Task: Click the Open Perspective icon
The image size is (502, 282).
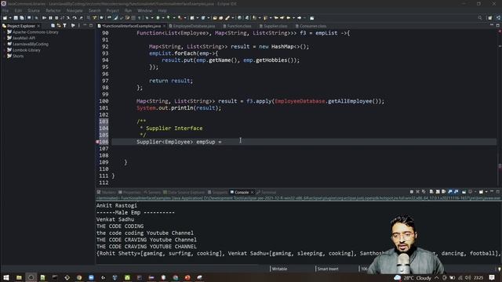Action: [489, 18]
